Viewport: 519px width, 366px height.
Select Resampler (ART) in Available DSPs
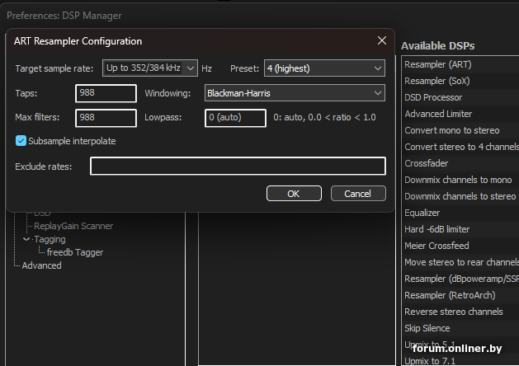438,64
